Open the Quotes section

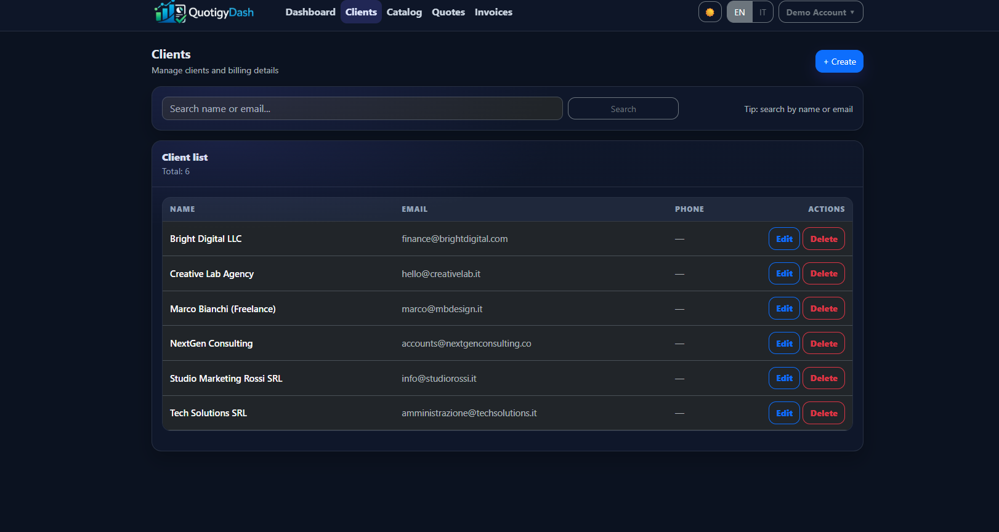(448, 12)
